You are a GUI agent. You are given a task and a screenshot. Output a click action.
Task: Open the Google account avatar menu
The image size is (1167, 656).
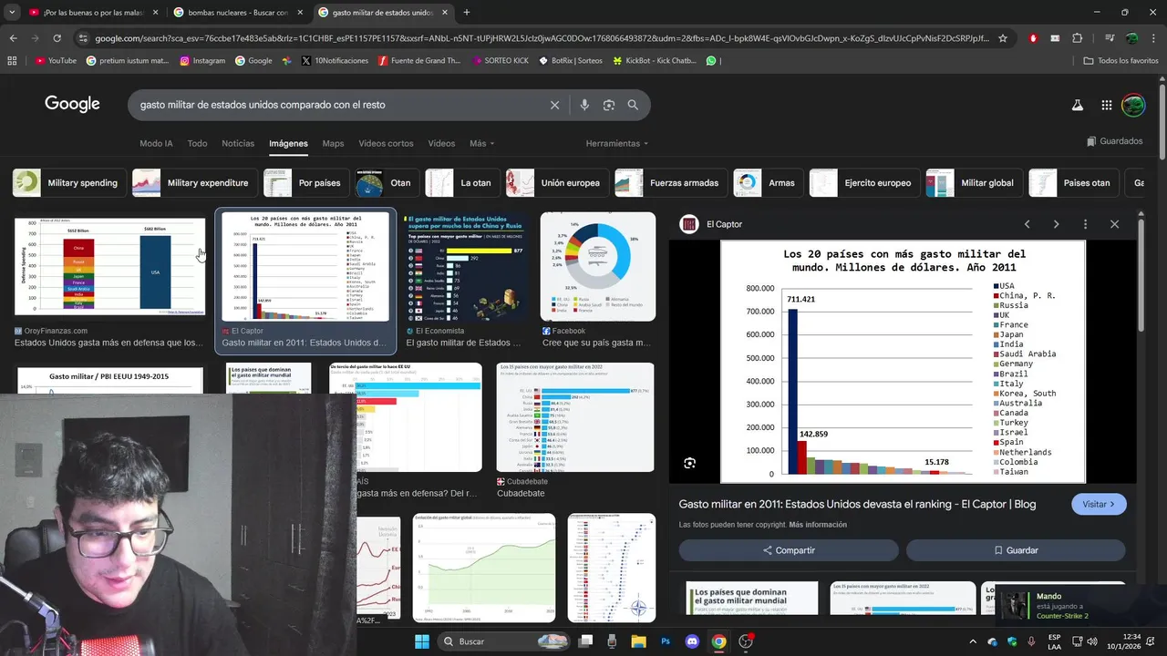1132,105
